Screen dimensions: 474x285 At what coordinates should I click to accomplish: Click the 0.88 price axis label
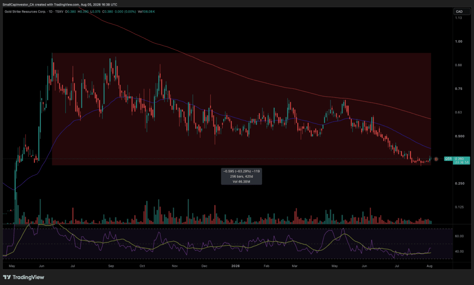click(459, 65)
